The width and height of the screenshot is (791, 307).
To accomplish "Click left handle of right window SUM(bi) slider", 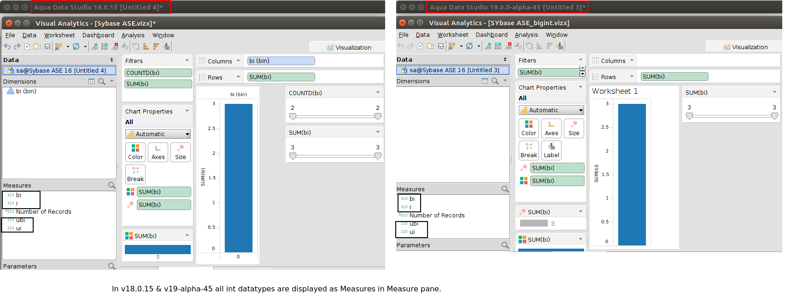I will (689, 116).
